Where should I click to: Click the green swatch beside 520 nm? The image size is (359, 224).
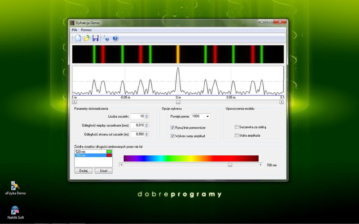(x=109, y=151)
